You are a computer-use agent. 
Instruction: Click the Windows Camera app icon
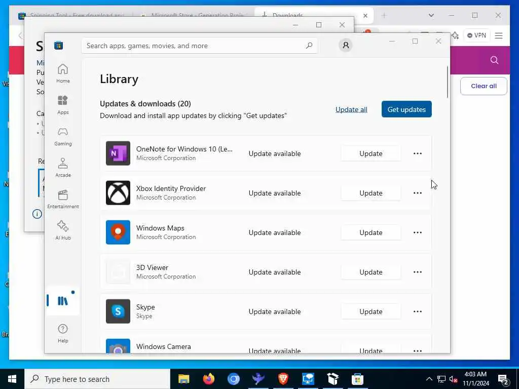point(118,346)
